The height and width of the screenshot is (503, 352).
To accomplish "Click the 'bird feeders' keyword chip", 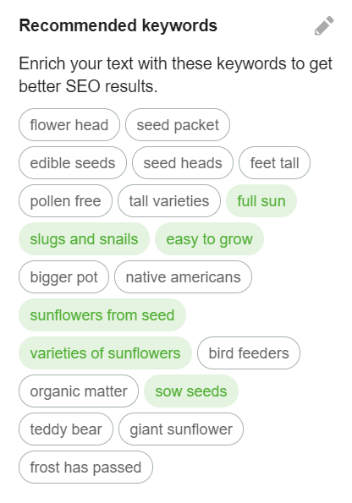I will (x=249, y=353).
